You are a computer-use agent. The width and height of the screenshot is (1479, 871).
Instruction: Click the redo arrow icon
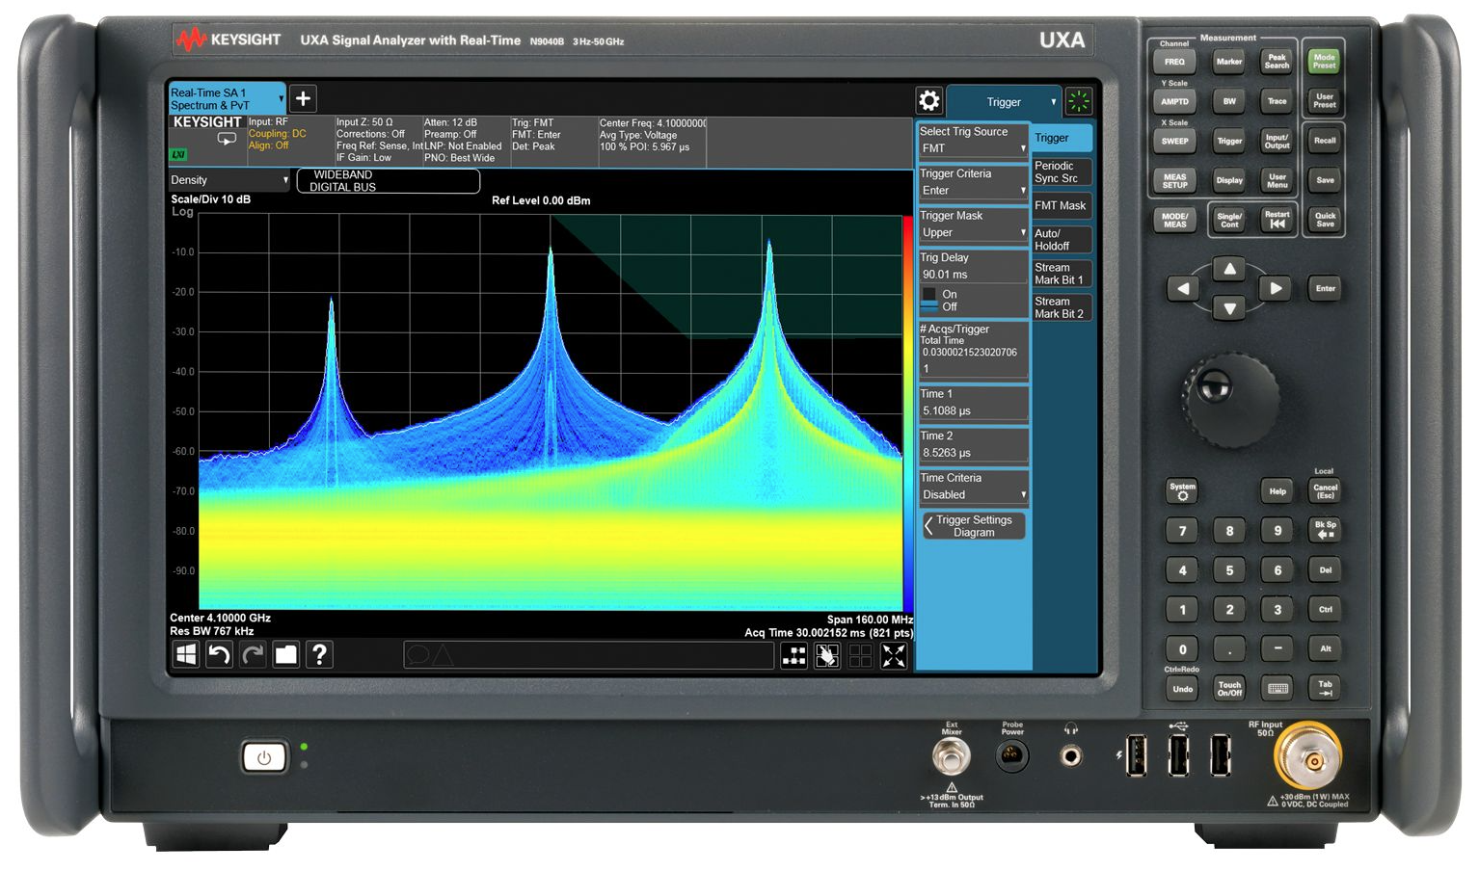pyautogui.click(x=253, y=655)
